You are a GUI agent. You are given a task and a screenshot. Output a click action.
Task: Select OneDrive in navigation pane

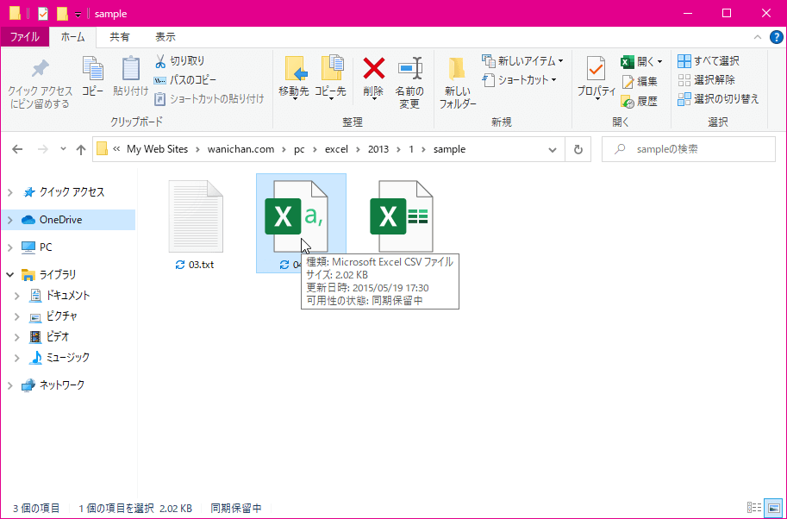(x=60, y=220)
